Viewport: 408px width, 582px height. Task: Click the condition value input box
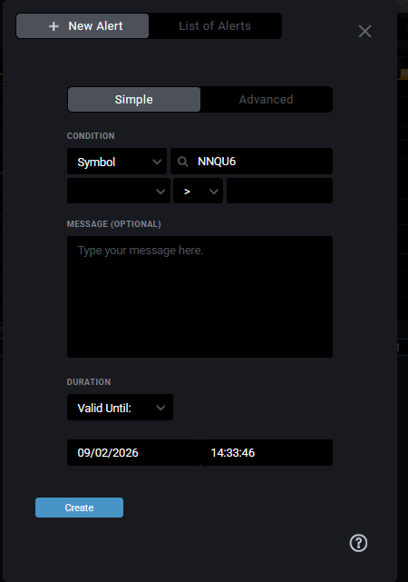pos(279,191)
